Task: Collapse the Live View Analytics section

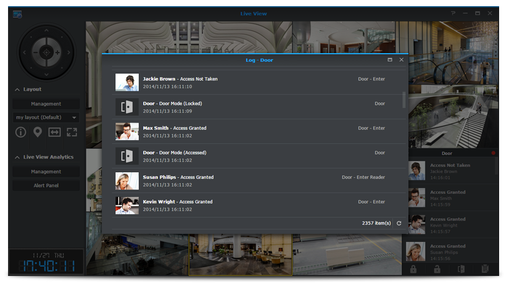Action: tap(17, 157)
